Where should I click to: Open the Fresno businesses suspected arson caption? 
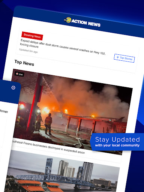click(48, 147)
